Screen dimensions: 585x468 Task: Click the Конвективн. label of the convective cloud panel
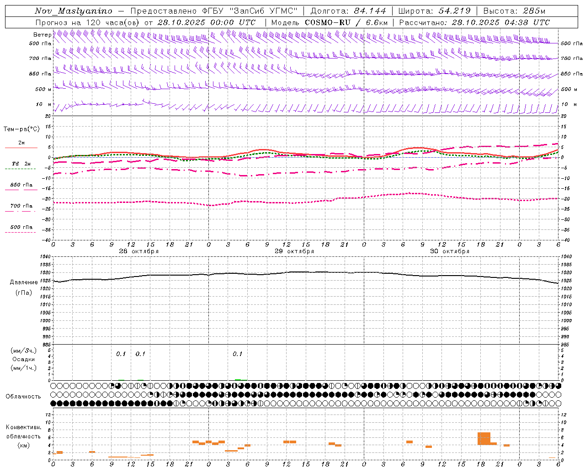[x=23, y=427]
